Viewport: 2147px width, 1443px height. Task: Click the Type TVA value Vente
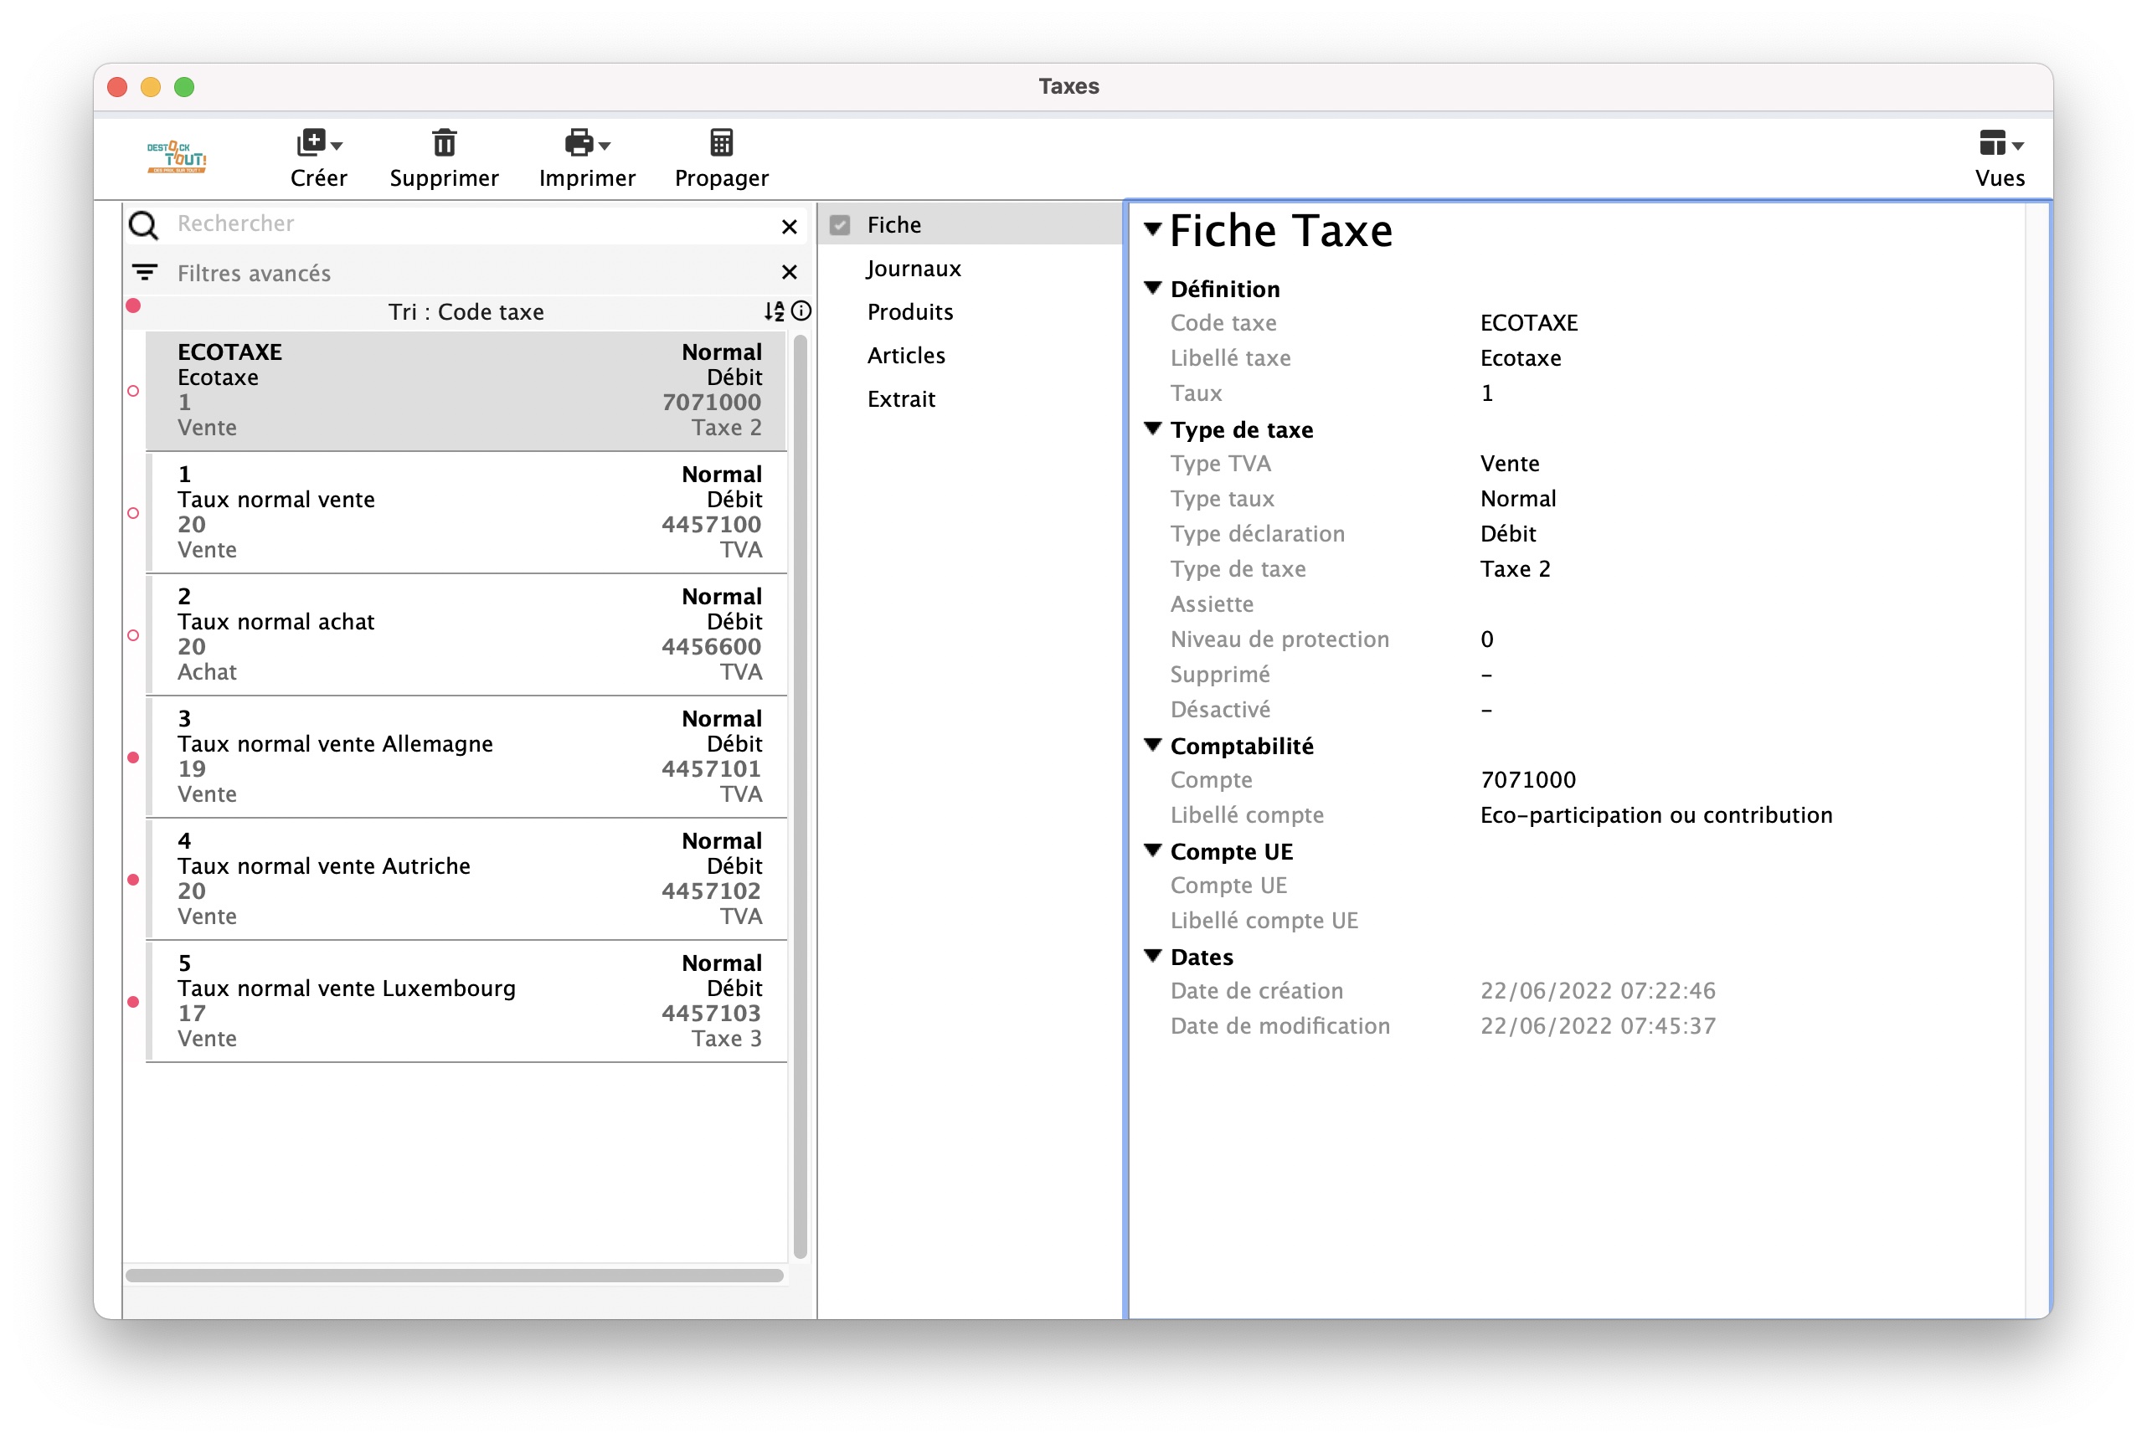[1510, 464]
